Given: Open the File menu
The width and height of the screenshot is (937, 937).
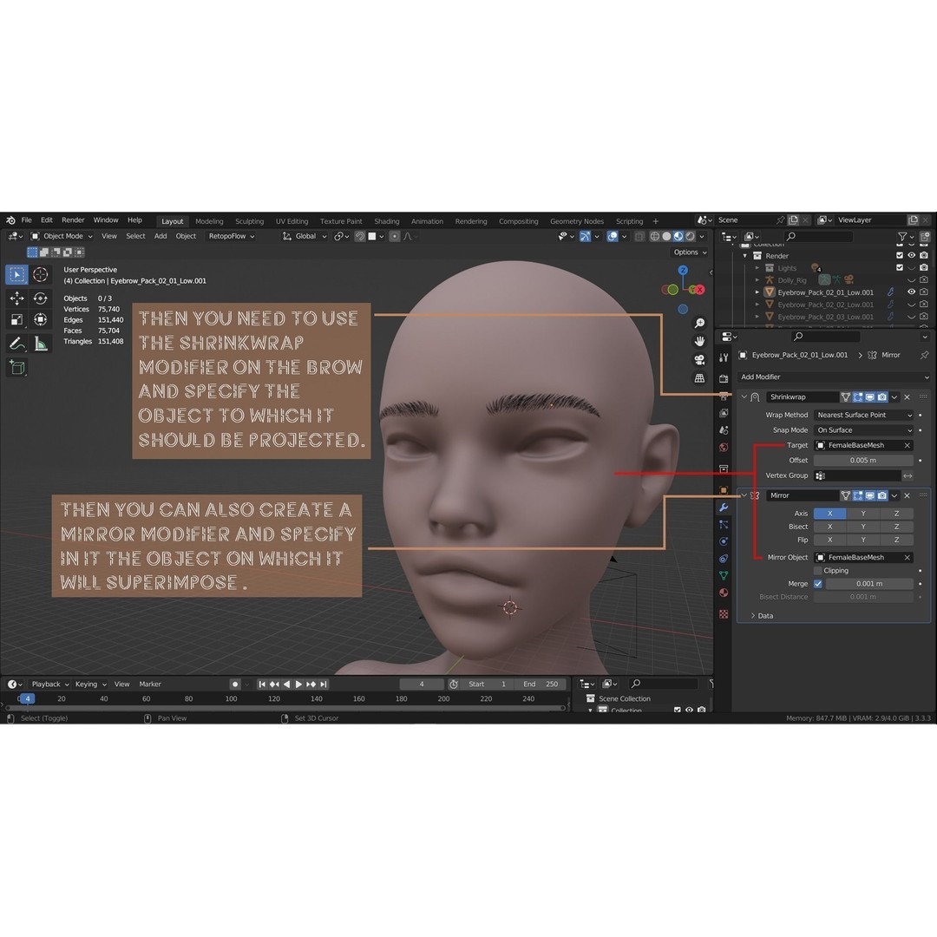Looking at the screenshot, I should pos(26,220).
